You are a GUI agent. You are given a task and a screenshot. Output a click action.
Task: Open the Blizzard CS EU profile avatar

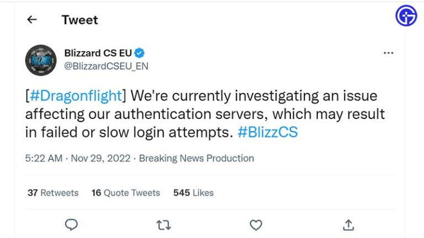(41, 60)
